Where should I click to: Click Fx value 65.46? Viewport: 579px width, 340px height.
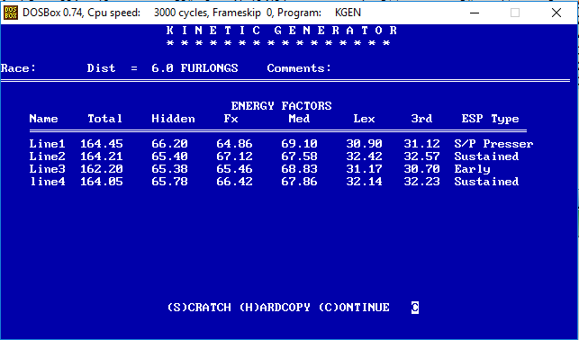[234, 168]
